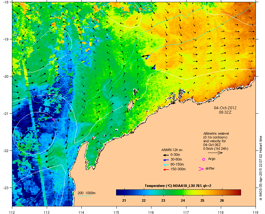
Task: Click the 'Altimetric sealevel' legend text
Action: coord(216,133)
